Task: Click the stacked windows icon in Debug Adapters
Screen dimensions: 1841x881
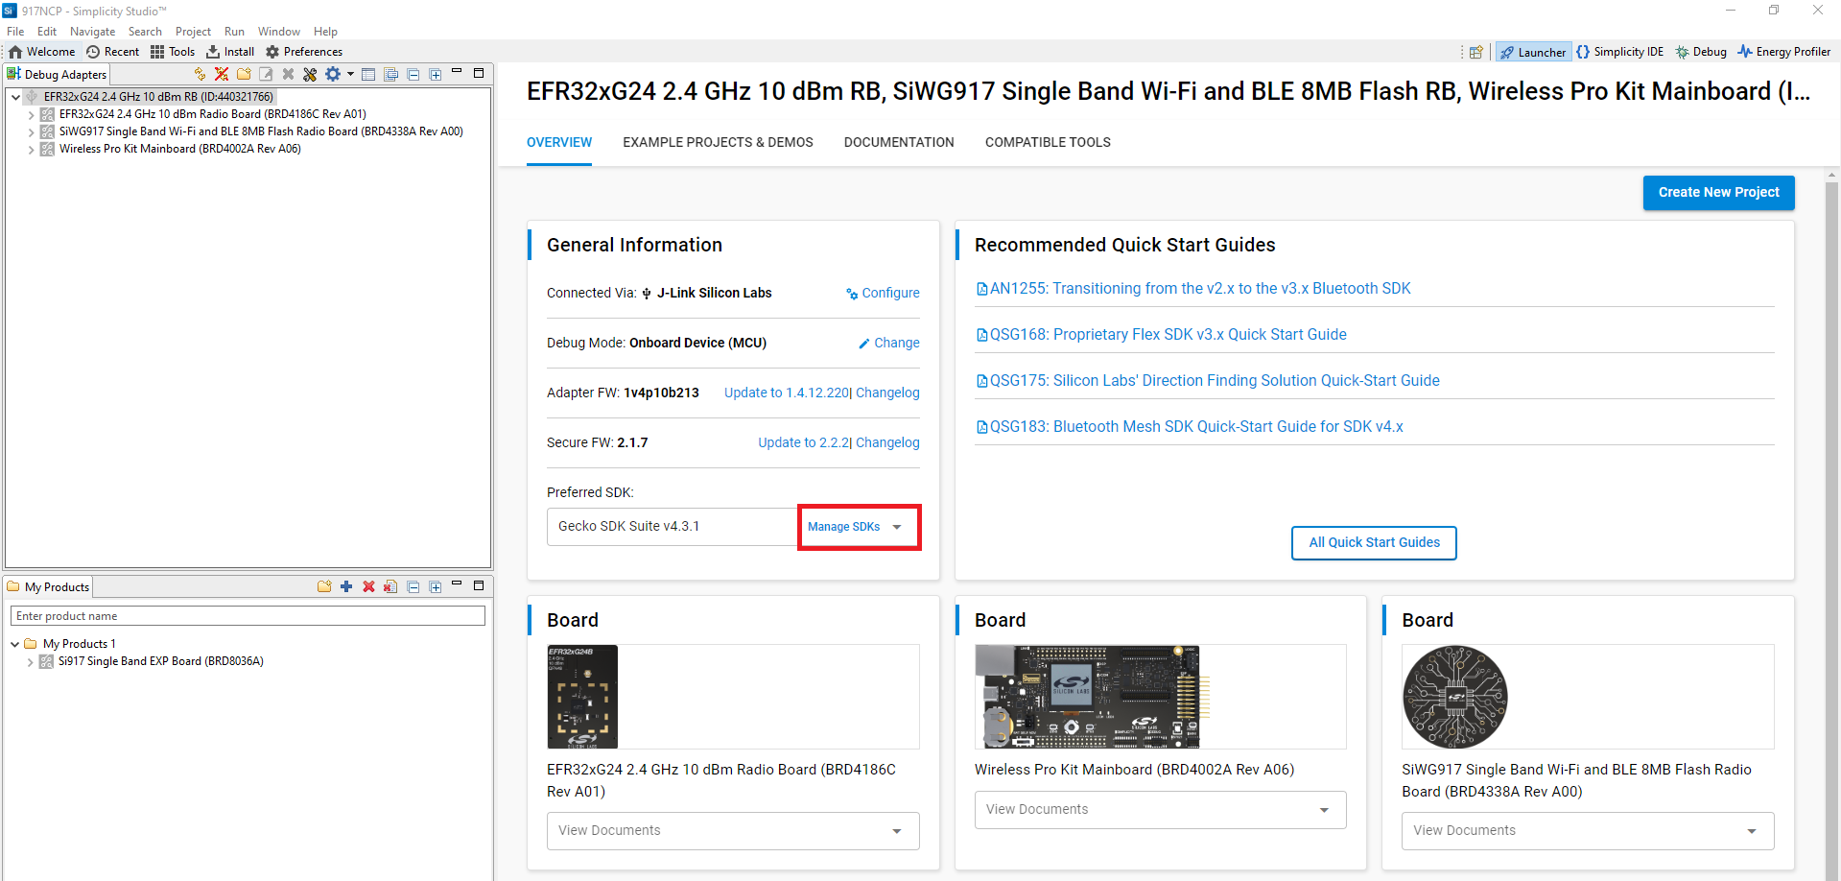Action: 390,74
